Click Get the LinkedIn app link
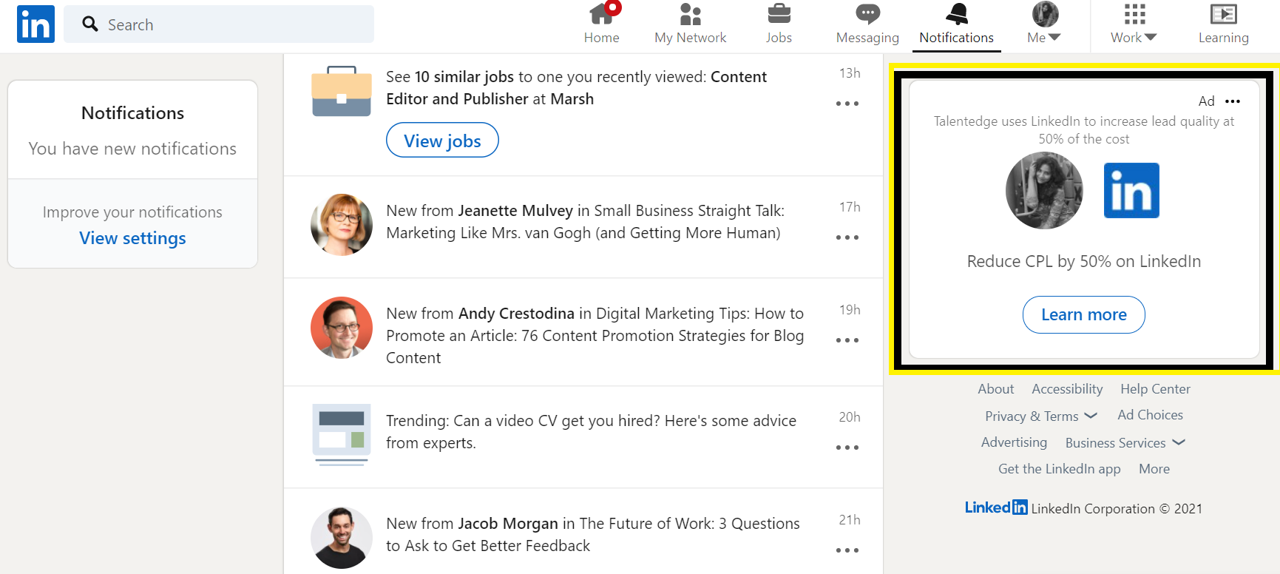Screen dimensions: 1280x574 1059,469
